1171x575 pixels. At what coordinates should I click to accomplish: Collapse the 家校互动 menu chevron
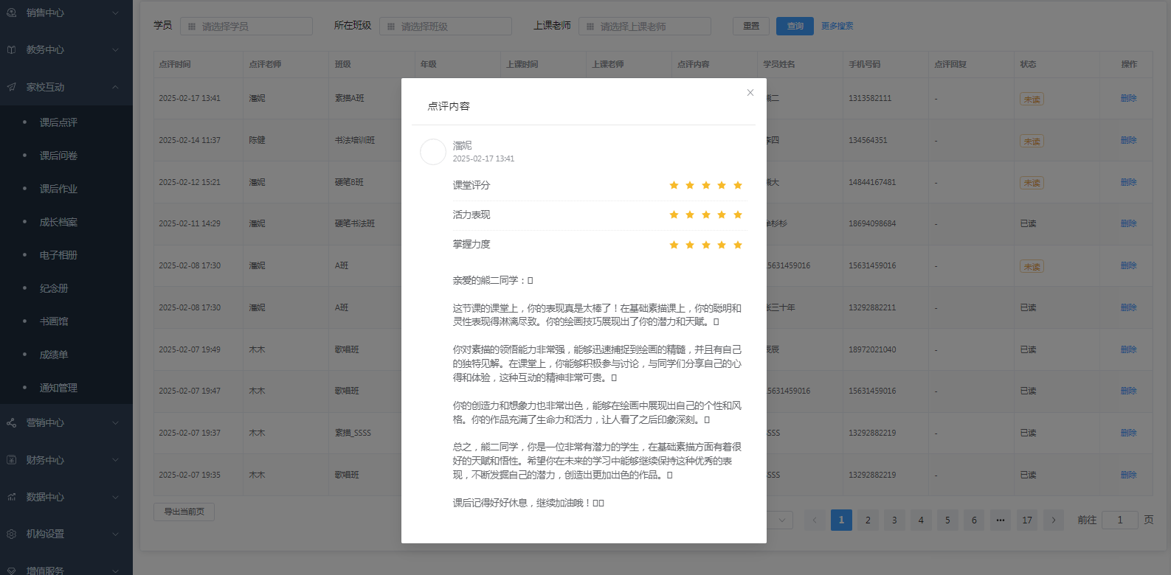(115, 87)
